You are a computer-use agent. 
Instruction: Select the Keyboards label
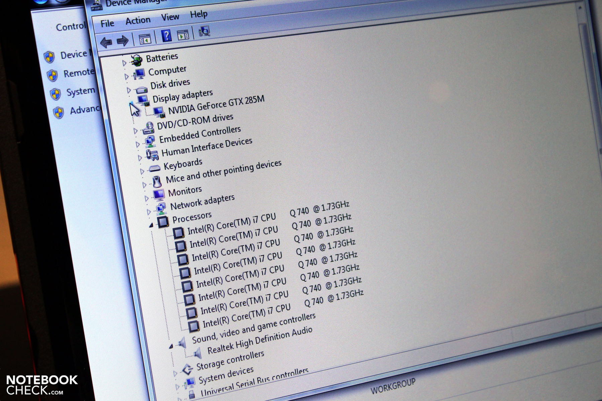(x=183, y=164)
